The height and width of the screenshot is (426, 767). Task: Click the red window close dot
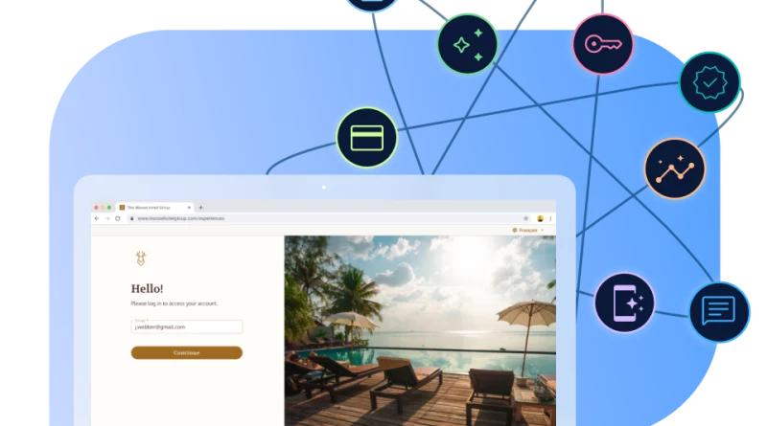[x=96, y=208]
